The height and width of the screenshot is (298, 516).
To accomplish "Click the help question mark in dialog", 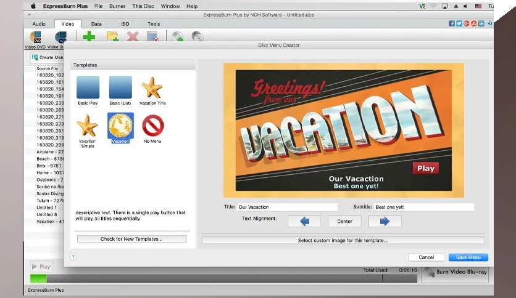I will click(x=73, y=257).
